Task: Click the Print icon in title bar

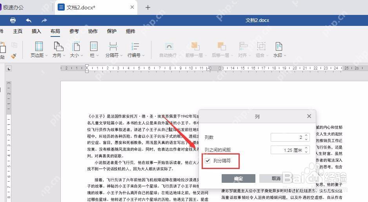Action: point(13,20)
